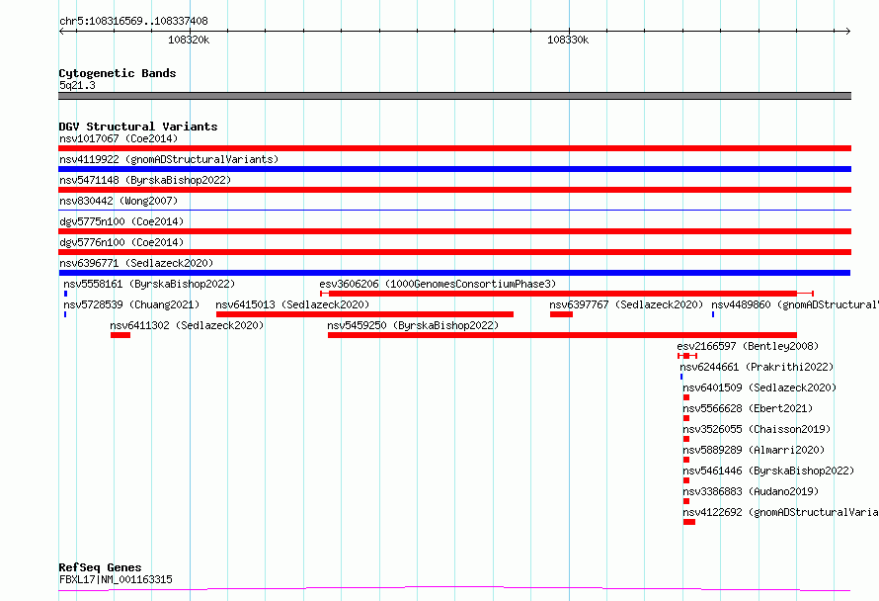Click the blue mark under nsv5558161
Screen dimensions: 879x601
[x=65, y=294]
